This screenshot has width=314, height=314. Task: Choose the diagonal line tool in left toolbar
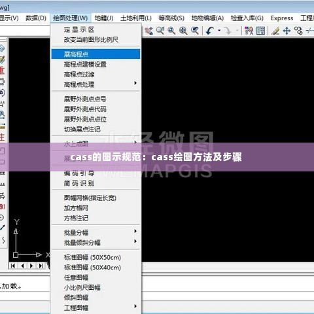point(2,228)
